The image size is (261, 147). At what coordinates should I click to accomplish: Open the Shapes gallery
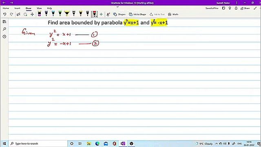(x=119, y=14)
